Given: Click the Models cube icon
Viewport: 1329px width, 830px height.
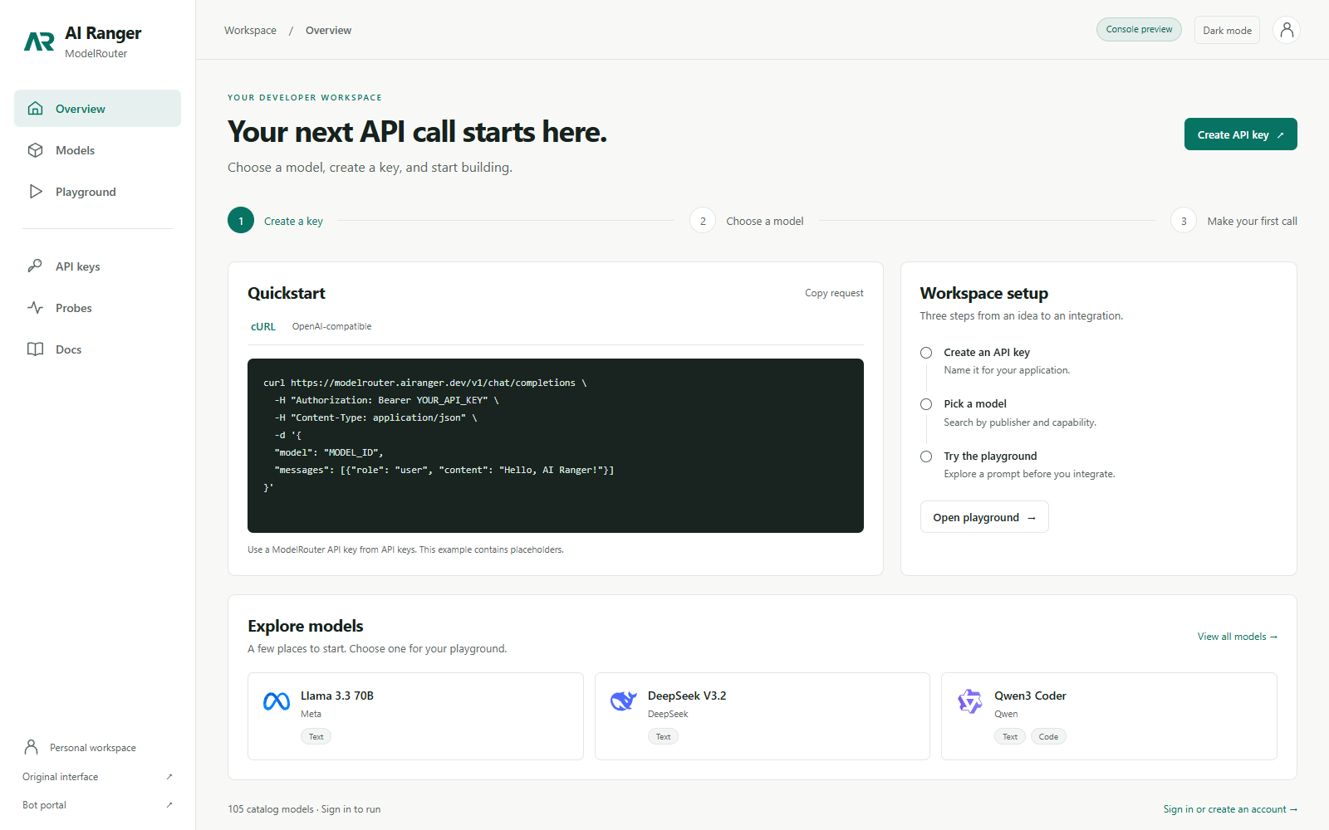Looking at the screenshot, I should [35, 150].
